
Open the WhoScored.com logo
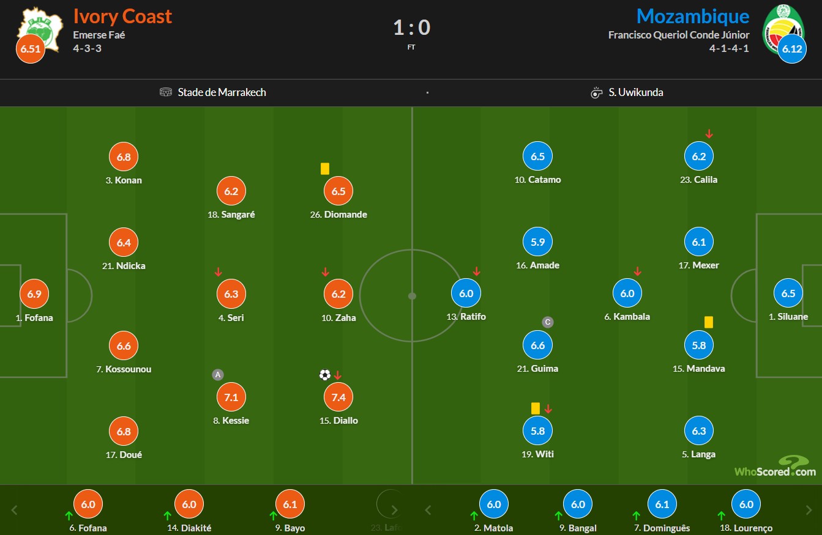776,467
